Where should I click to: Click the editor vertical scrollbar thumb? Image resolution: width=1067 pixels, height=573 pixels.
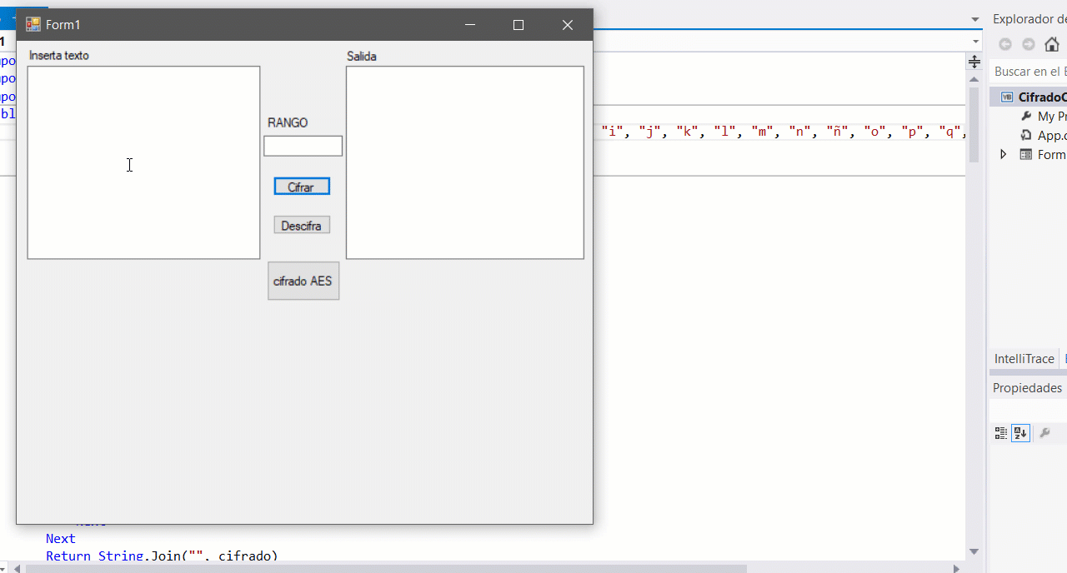pyautogui.click(x=974, y=125)
